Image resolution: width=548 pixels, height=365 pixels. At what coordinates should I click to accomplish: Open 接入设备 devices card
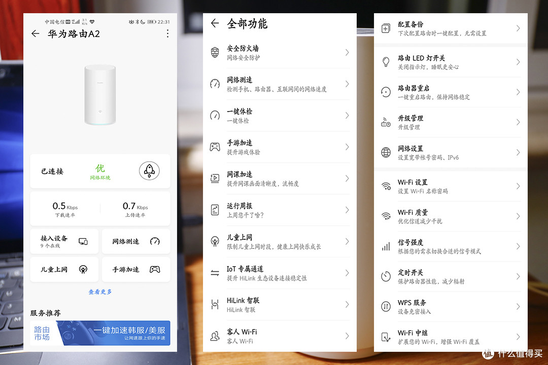[x=64, y=241]
